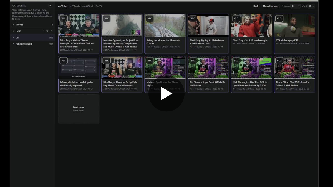
Task: Expand the All category arrow
Action: pos(13,37)
